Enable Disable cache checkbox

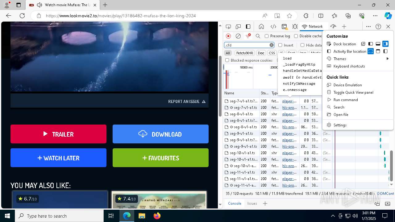(296, 36)
